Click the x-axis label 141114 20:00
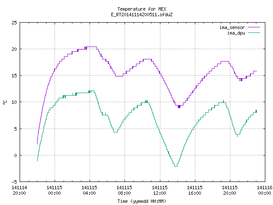This screenshot has width=273, height=205. pos(19,190)
